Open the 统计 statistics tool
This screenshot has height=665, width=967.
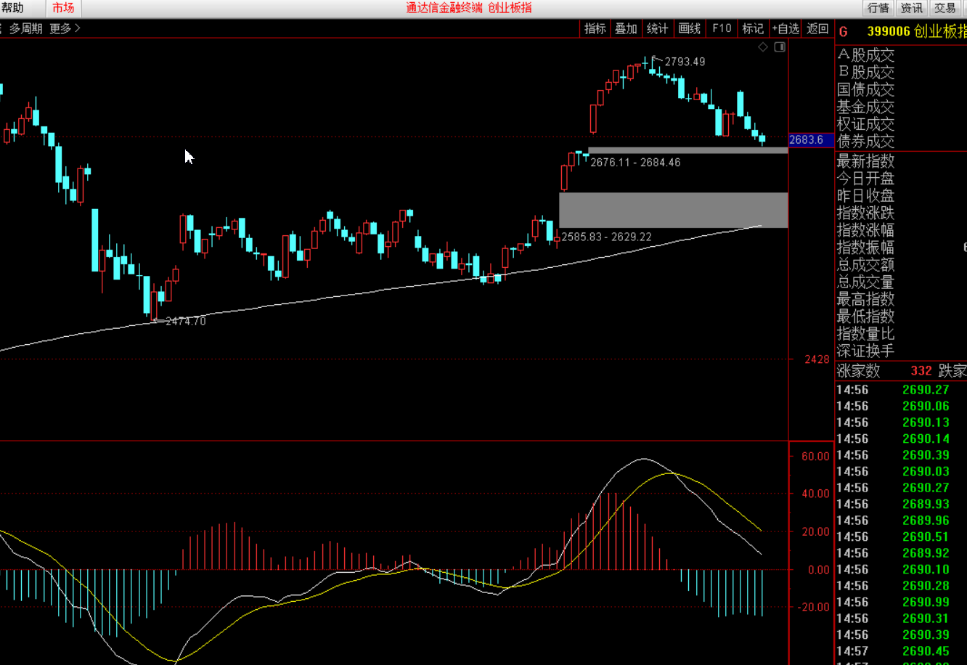tap(658, 28)
